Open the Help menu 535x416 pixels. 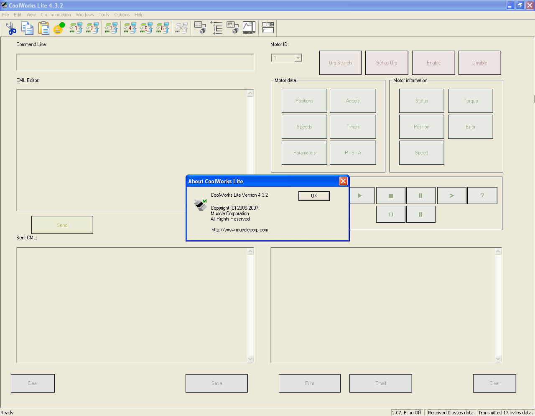pos(139,15)
